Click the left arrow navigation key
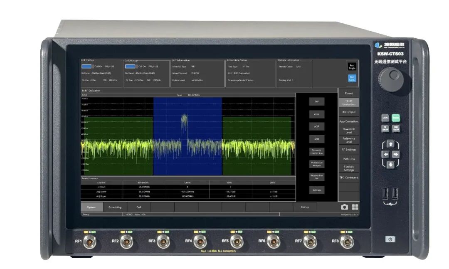This screenshot has height=269, width=449. (385, 154)
